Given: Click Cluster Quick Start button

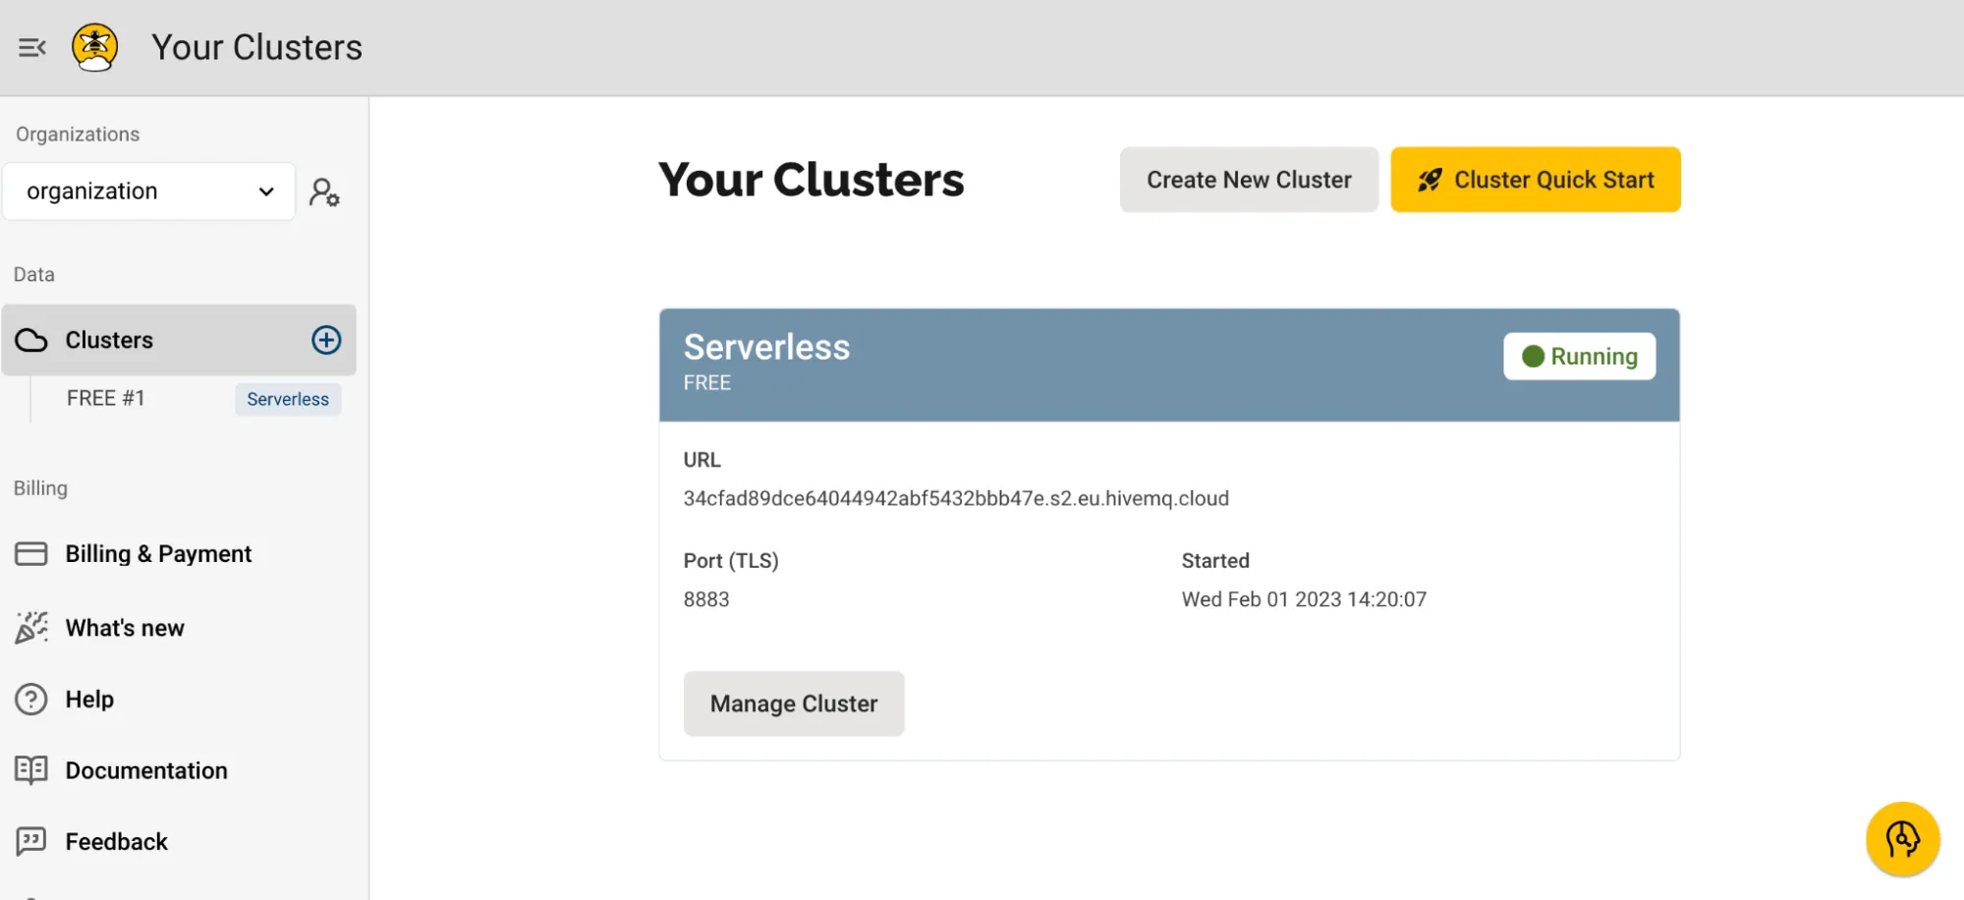Looking at the screenshot, I should 1536,180.
